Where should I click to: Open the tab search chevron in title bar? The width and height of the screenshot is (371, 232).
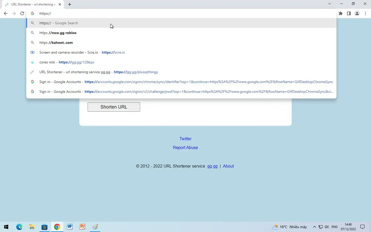tap(330, 4)
